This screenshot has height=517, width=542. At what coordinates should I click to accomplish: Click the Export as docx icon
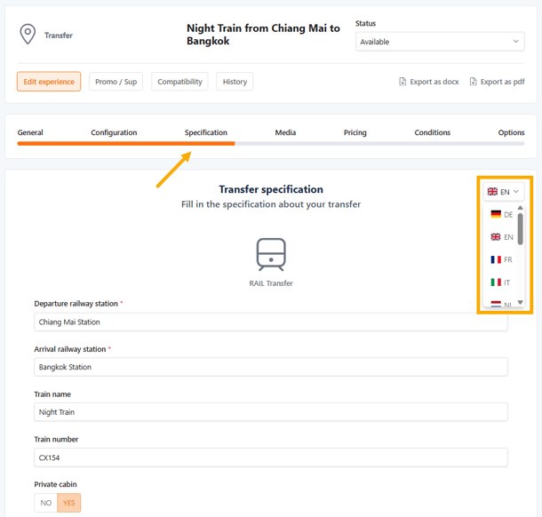(403, 82)
